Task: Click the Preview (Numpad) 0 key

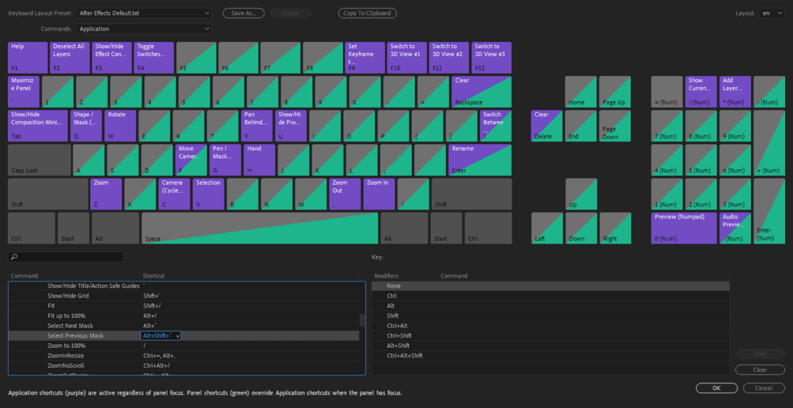Action: [683, 227]
